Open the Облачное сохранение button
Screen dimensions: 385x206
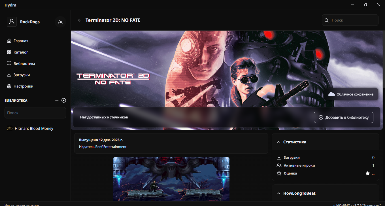click(x=351, y=94)
